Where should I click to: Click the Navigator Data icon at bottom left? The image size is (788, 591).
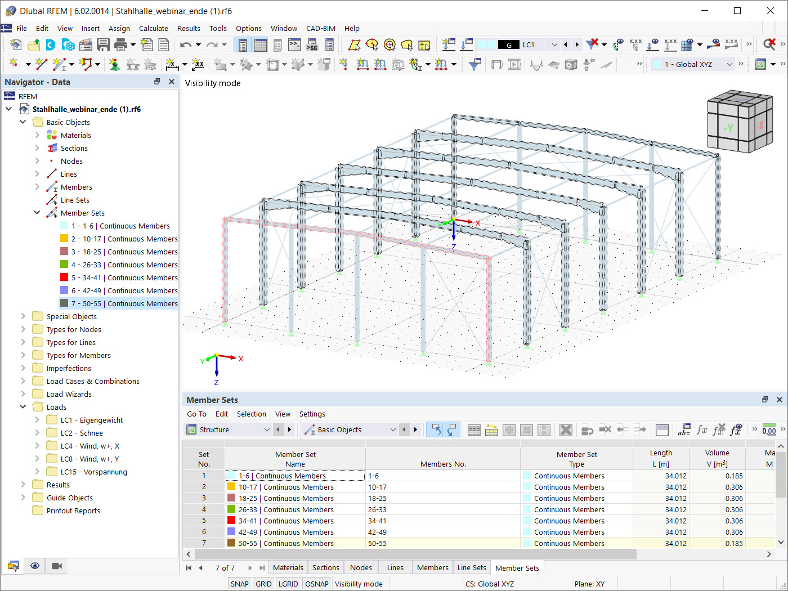coord(14,566)
